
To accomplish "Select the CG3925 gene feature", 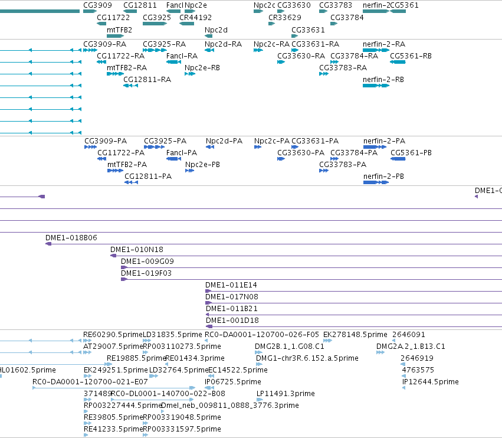I will coord(155,24).
